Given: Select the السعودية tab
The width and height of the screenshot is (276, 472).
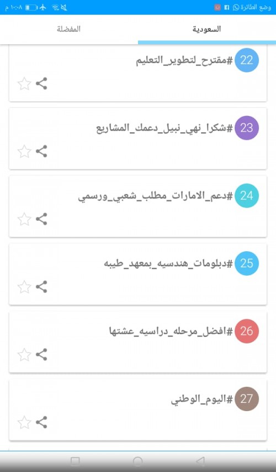Looking at the screenshot, I should pyautogui.click(x=207, y=29).
